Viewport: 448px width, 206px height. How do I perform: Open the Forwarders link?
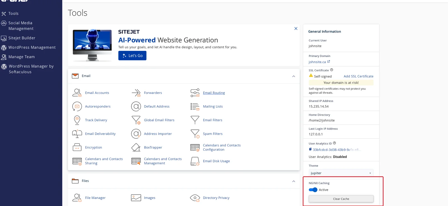pyautogui.click(x=153, y=93)
